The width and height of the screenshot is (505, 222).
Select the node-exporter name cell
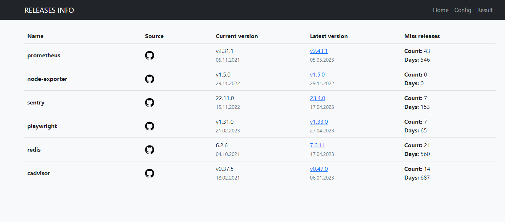[47, 79]
